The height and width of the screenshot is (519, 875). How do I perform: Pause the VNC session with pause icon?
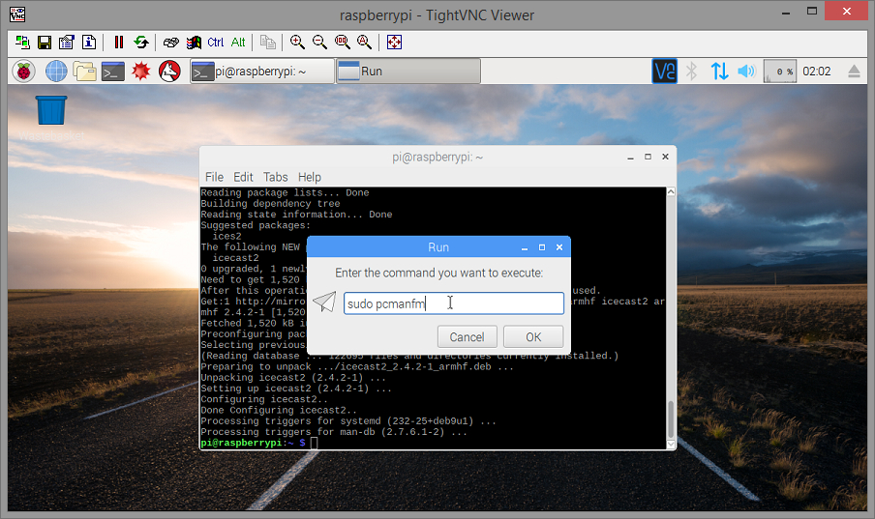(119, 43)
